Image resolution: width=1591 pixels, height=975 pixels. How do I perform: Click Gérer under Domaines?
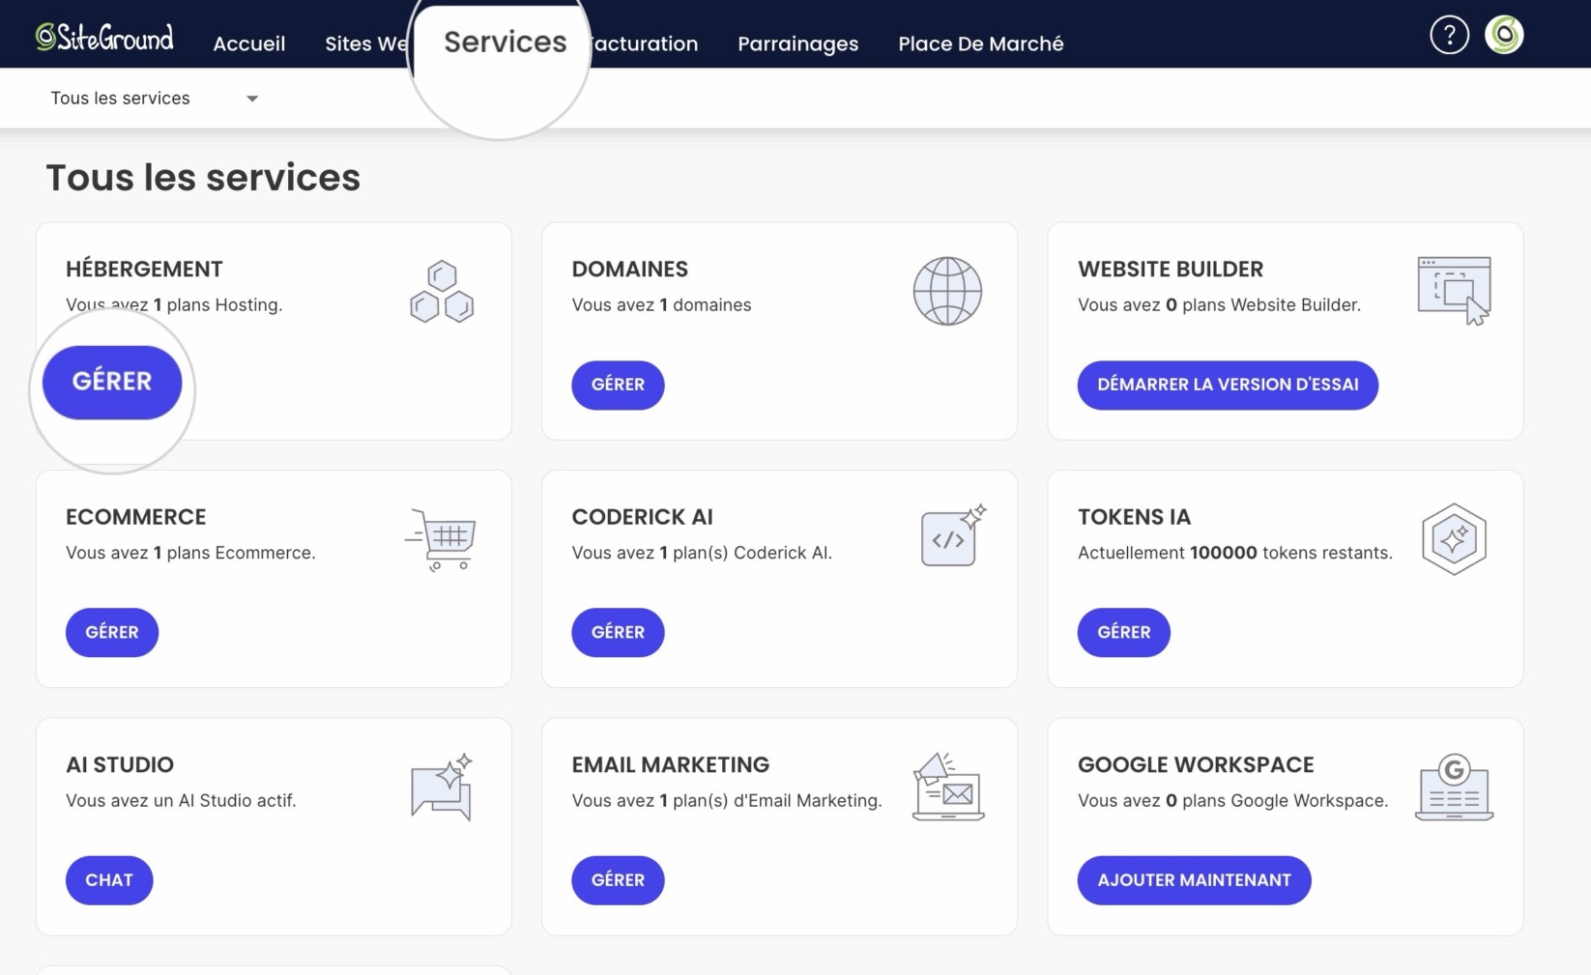pyautogui.click(x=618, y=385)
